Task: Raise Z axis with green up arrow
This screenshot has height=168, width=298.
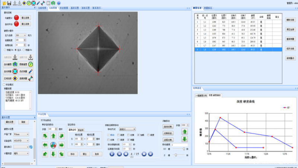Action: pos(184,131)
